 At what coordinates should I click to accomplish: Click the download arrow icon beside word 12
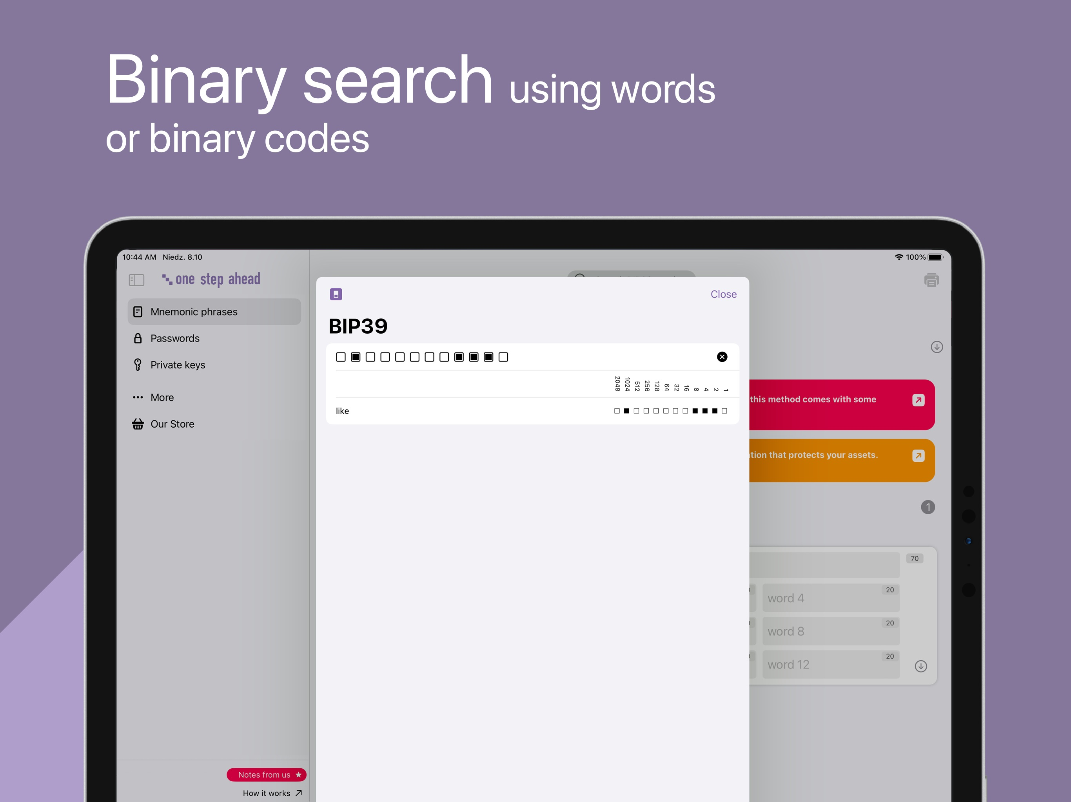tap(920, 666)
